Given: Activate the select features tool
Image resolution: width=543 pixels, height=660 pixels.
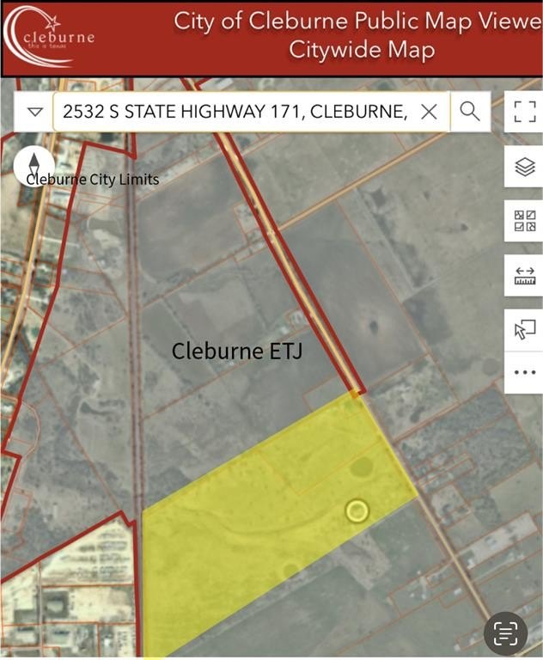Looking at the screenshot, I should point(524,330).
